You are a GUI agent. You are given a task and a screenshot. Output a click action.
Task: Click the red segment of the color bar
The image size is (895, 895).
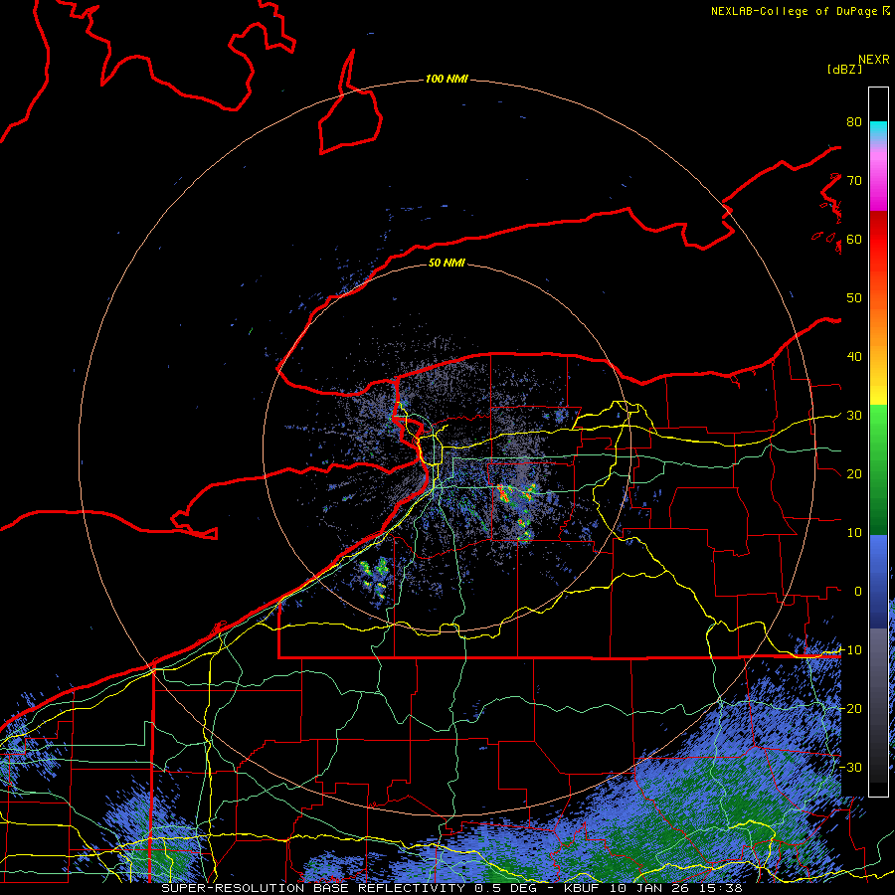click(878, 240)
